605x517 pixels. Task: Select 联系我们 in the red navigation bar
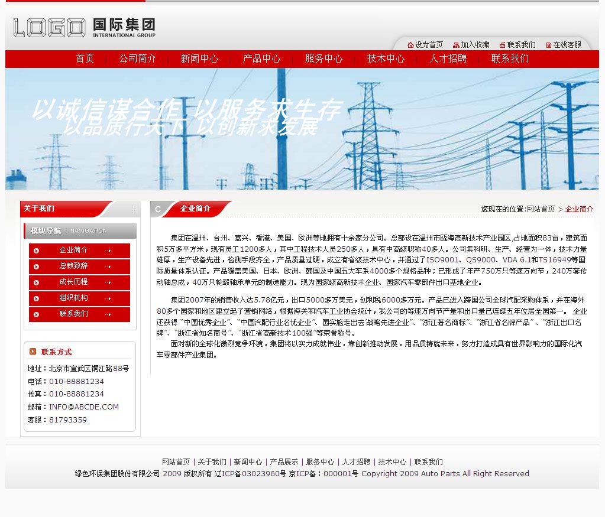point(510,58)
